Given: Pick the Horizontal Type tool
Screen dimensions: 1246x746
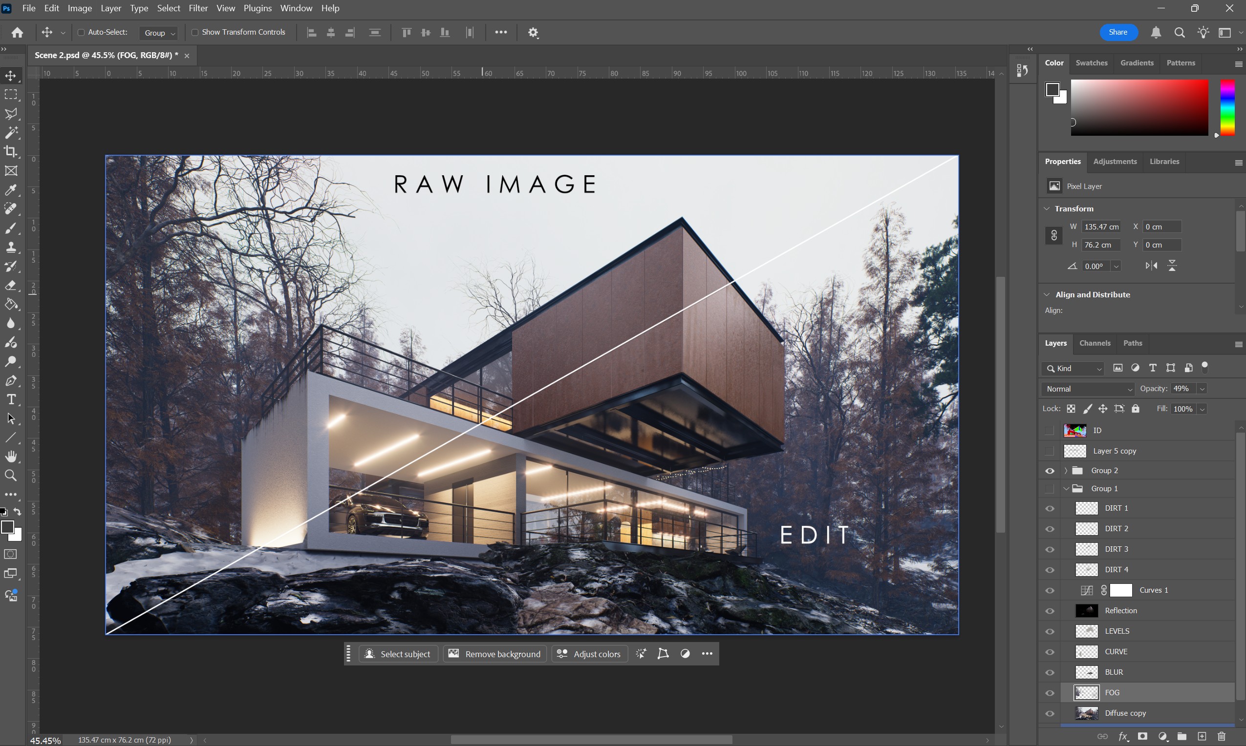Looking at the screenshot, I should coord(11,400).
